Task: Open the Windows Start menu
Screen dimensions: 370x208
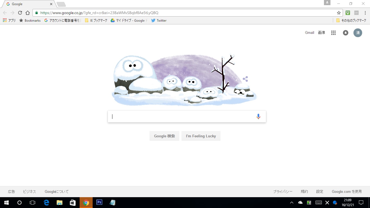Action: 7,203
